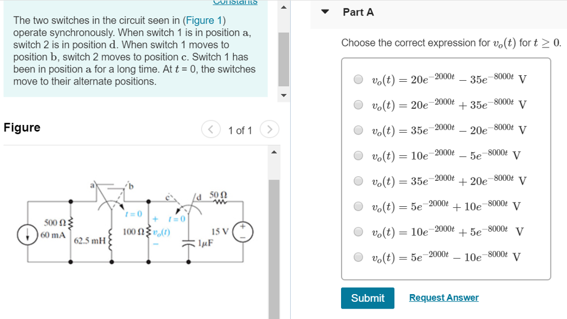
Task: Open the Constants reference link
Action: tap(235, 3)
